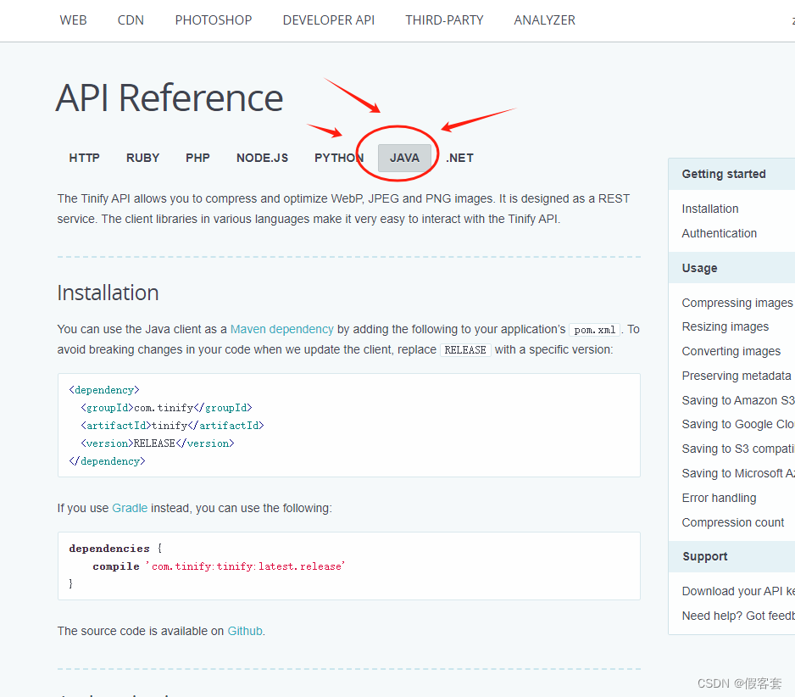
Task: Click the 'dependencies {' Gradle code line
Action: click(115, 549)
